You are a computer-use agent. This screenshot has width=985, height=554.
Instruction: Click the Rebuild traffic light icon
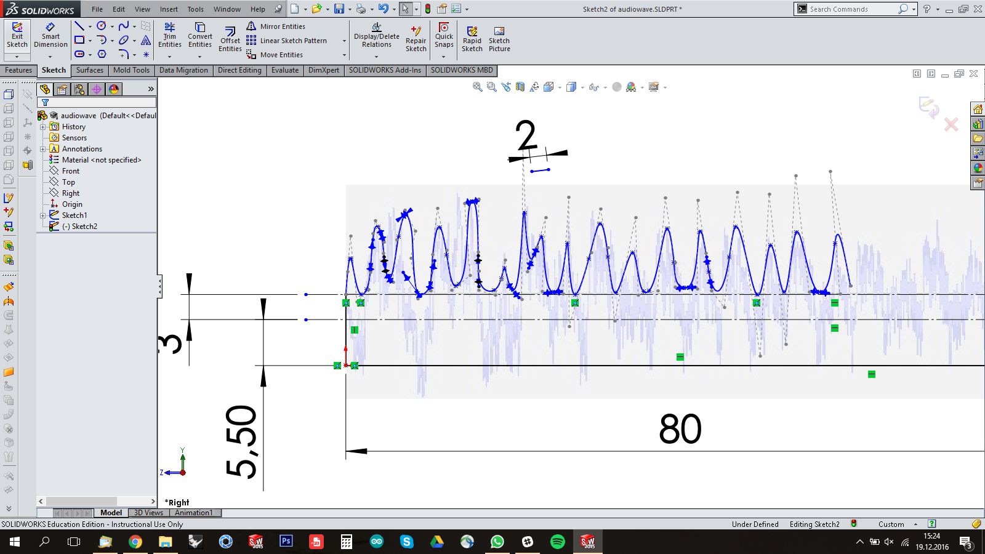coord(427,9)
